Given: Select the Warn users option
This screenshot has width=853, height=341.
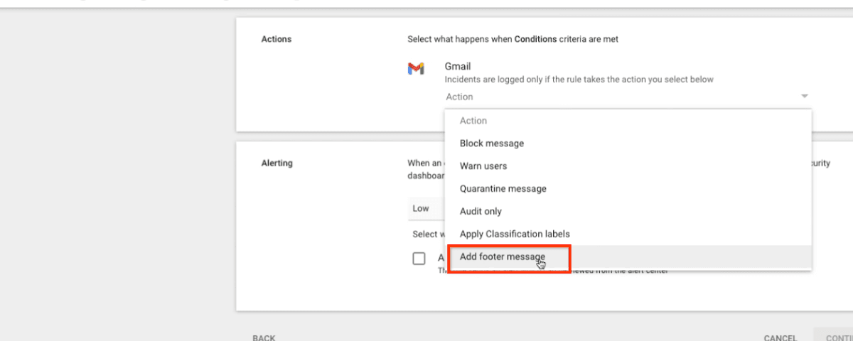Looking at the screenshot, I should [x=483, y=166].
